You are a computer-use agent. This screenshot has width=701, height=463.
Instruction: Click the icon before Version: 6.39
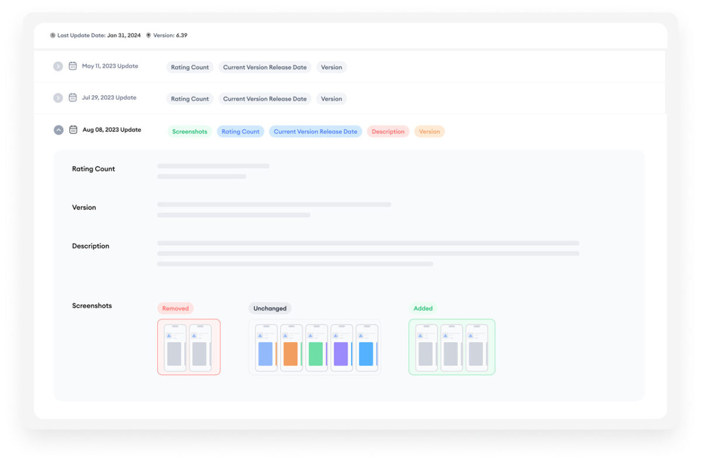(148, 36)
